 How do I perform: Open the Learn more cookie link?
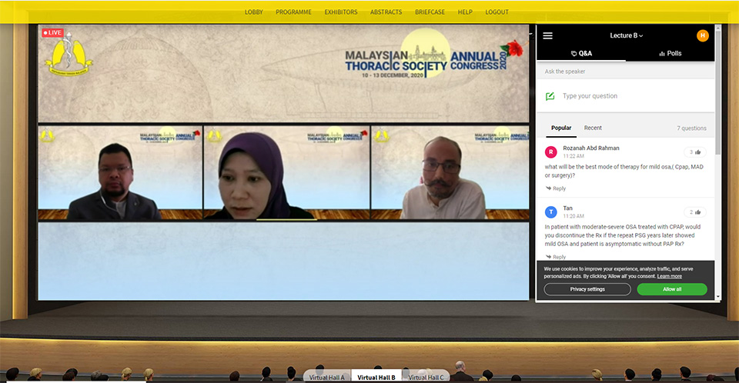[x=669, y=277]
